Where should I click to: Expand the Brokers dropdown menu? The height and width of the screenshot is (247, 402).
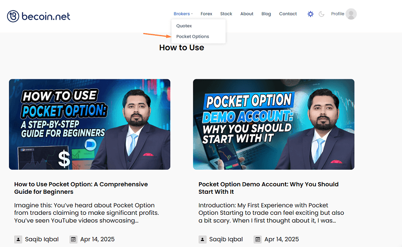(x=183, y=14)
